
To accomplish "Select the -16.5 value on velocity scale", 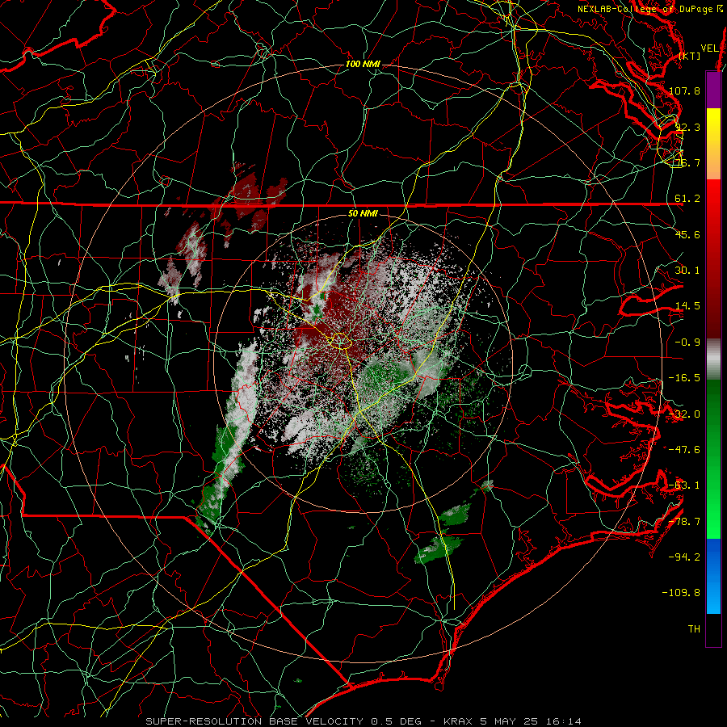I will [x=684, y=378].
